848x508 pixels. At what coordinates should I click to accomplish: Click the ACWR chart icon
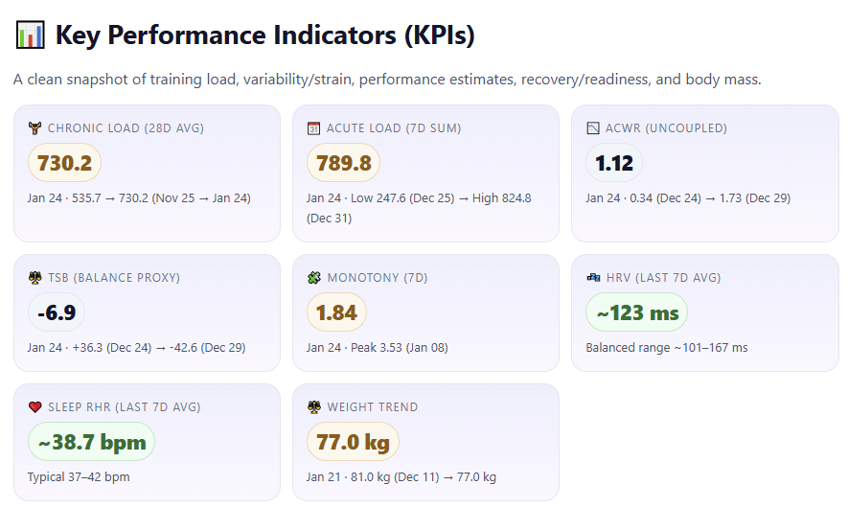coord(593,128)
